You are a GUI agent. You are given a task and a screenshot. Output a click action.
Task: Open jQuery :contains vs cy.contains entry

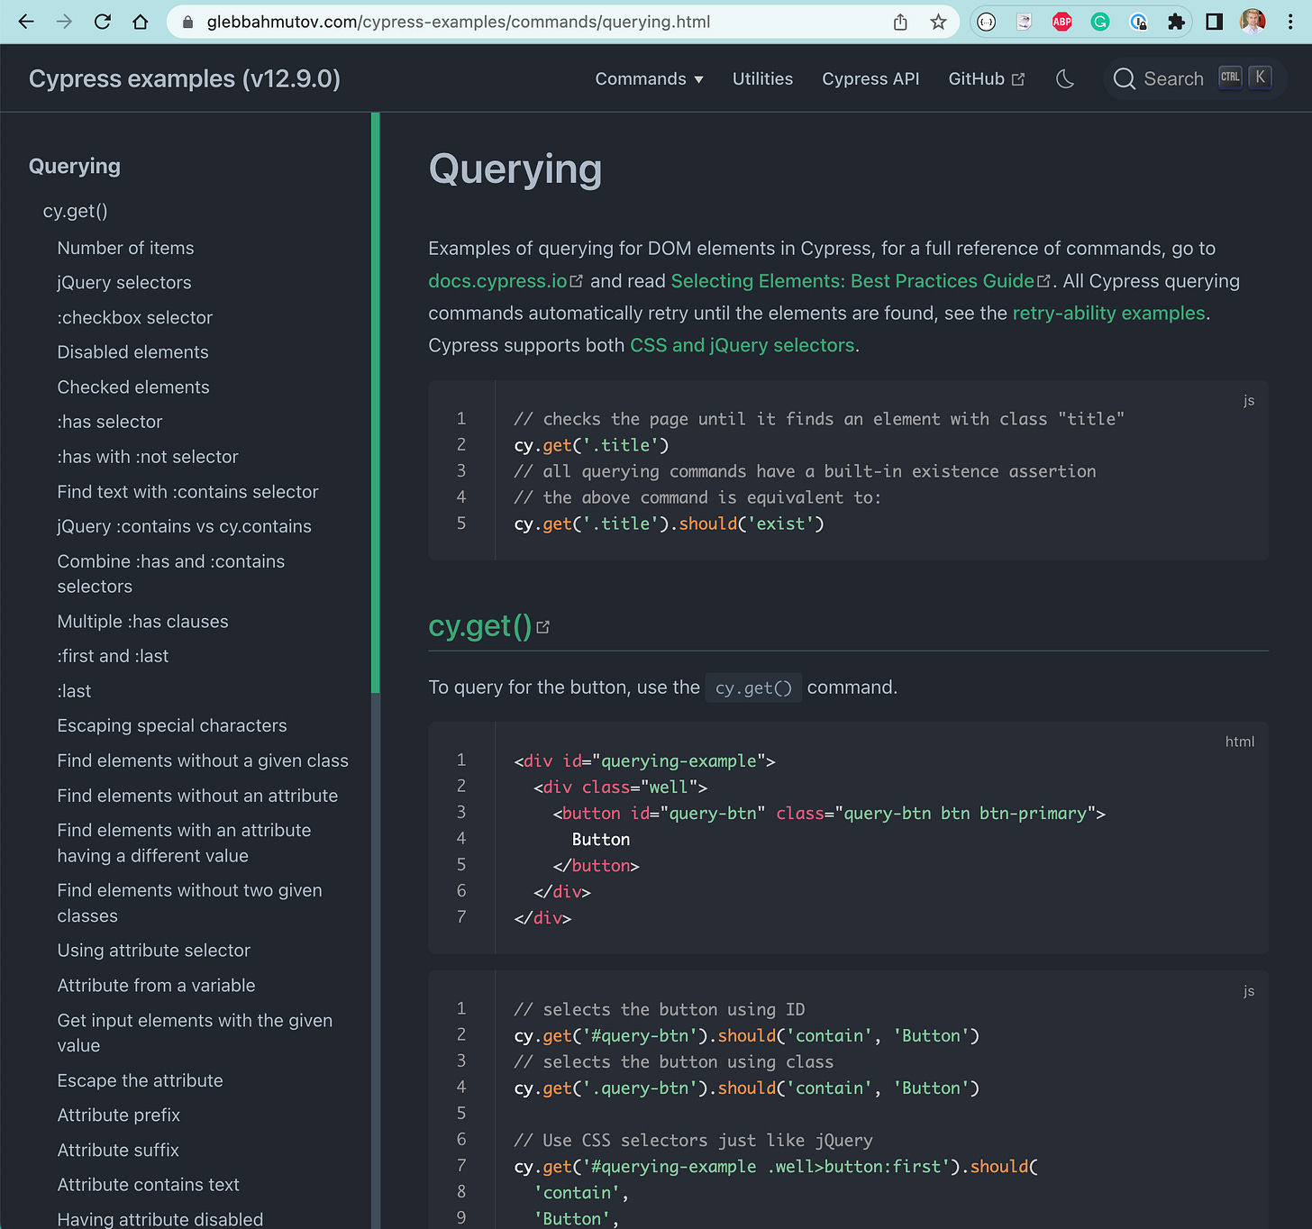pyautogui.click(x=184, y=526)
